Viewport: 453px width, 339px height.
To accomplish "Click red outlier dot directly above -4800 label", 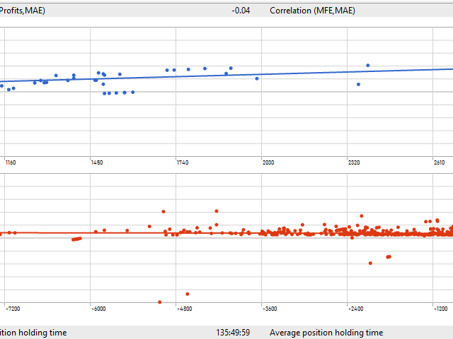I will 187,294.
